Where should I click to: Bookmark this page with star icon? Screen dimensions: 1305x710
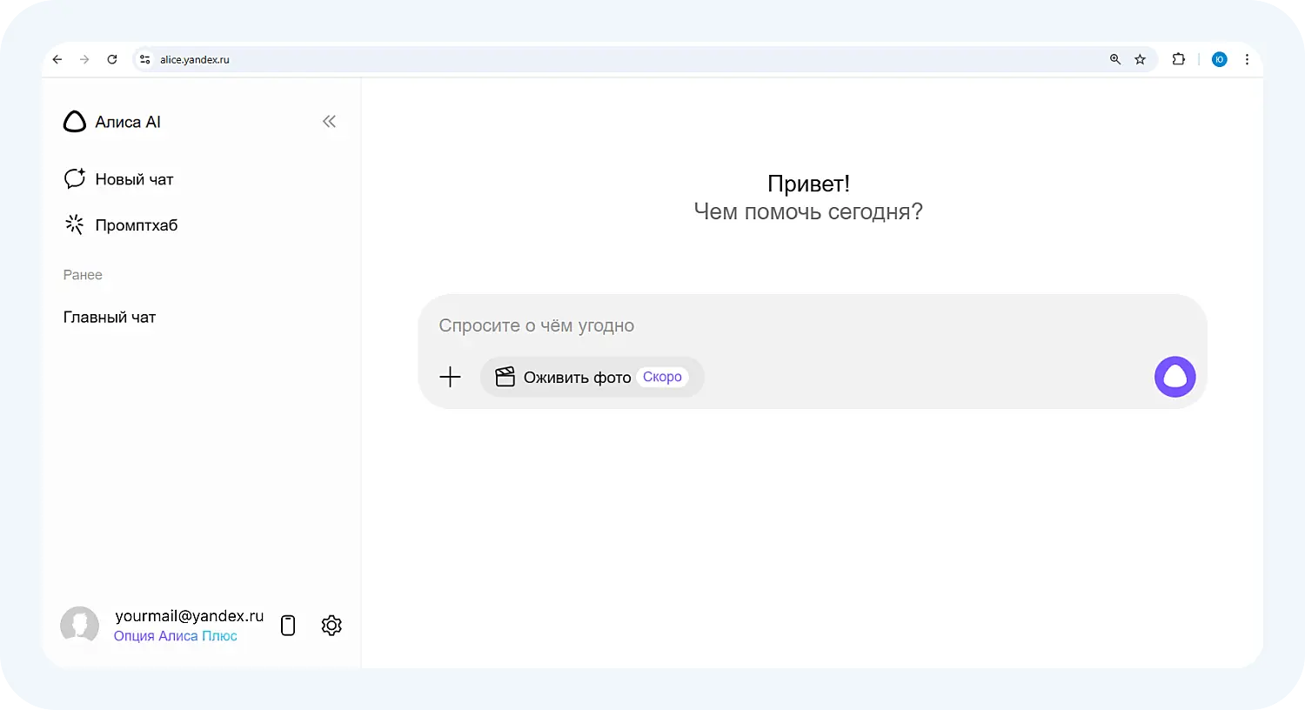click(x=1141, y=59)
